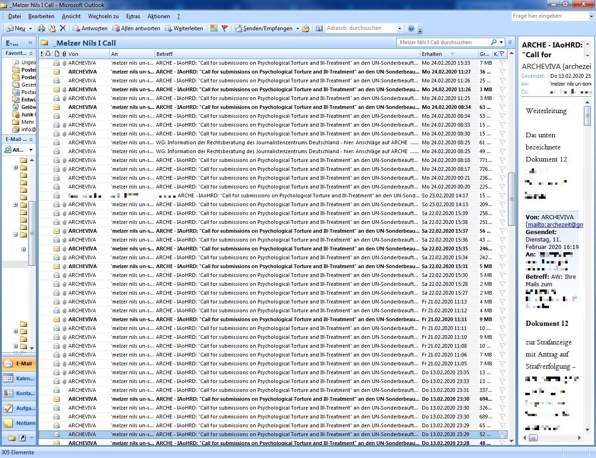Flag the message received Mo 24.02.2020 08:30
The height and width of the screenshot is (458, 596).
(x=502, y=134)
